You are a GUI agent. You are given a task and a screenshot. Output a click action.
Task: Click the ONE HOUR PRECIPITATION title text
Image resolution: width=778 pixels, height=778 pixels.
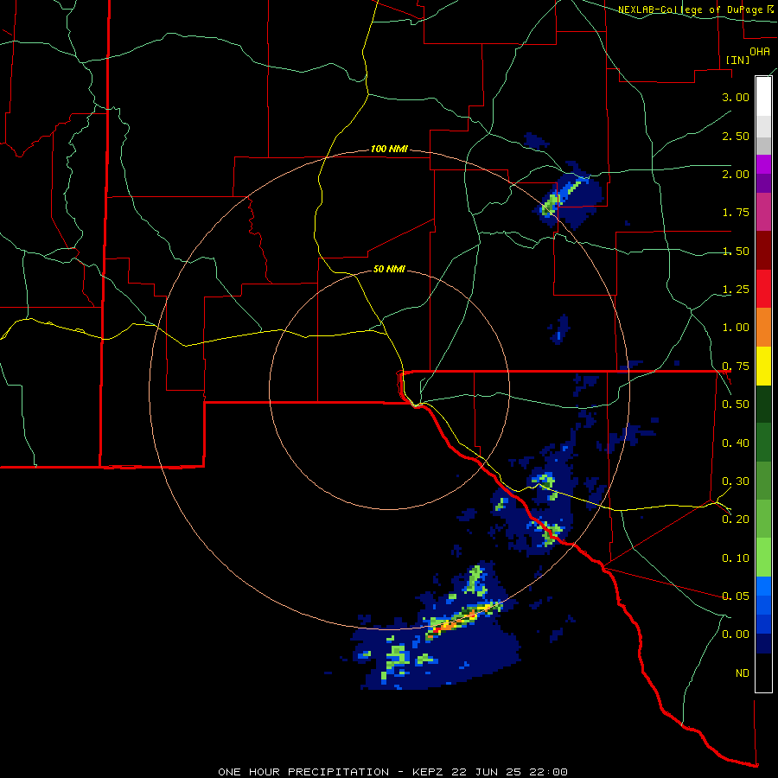303,772
